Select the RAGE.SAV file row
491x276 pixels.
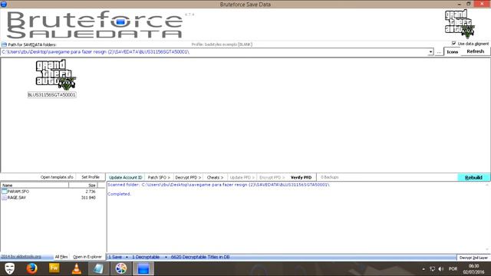pos(49,198)
